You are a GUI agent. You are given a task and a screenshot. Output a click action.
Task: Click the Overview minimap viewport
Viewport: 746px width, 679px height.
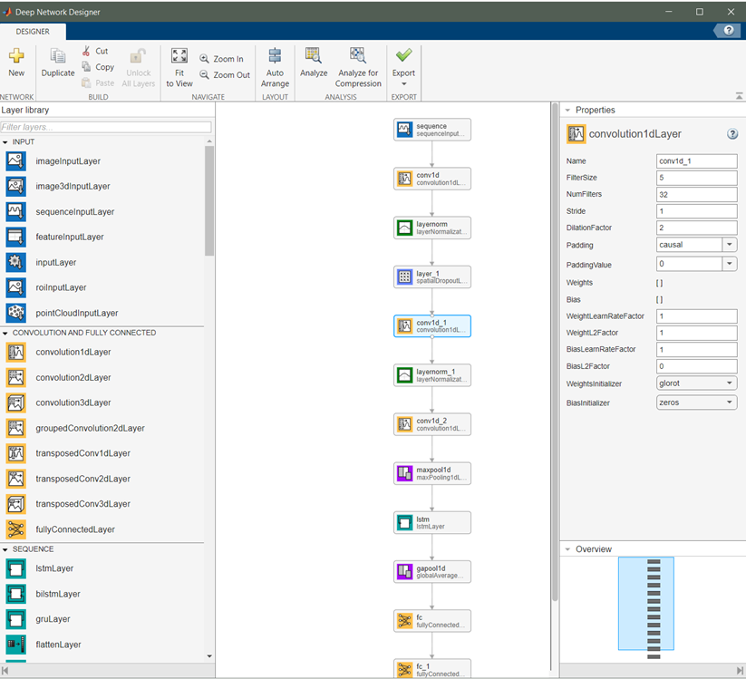(646, 604)
